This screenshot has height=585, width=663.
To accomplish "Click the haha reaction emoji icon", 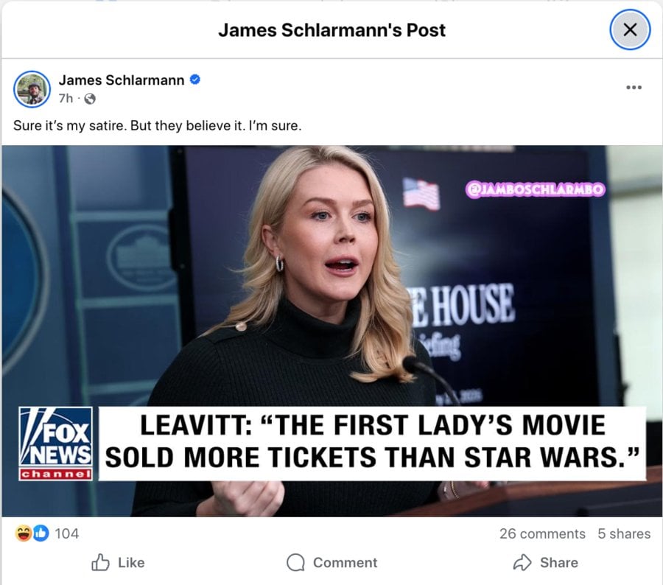I will (23, 533).
